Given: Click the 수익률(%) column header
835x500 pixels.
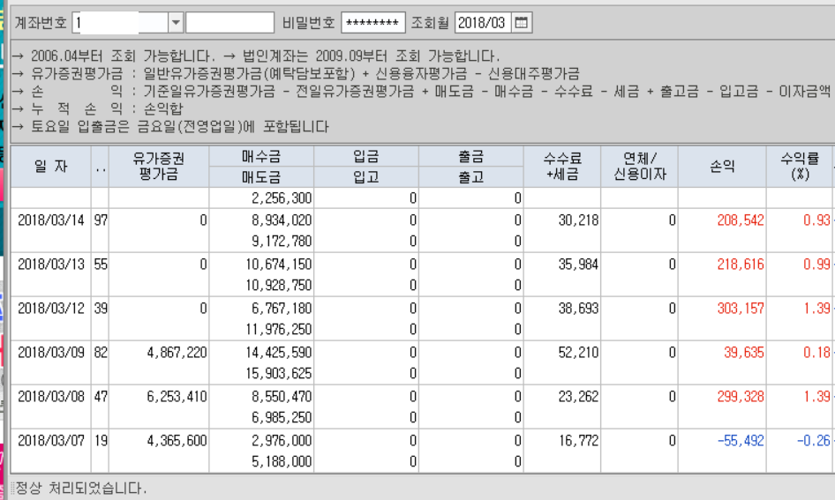Looking at the screenshot, I should pyautogui.click(x=799, y=167).
